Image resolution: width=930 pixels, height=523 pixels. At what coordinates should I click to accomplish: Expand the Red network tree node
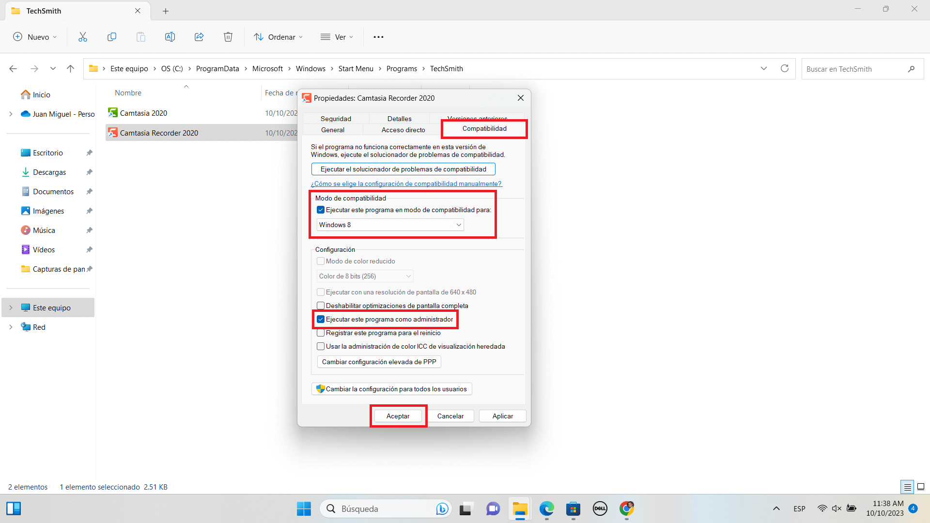click(x=11, y=327)
